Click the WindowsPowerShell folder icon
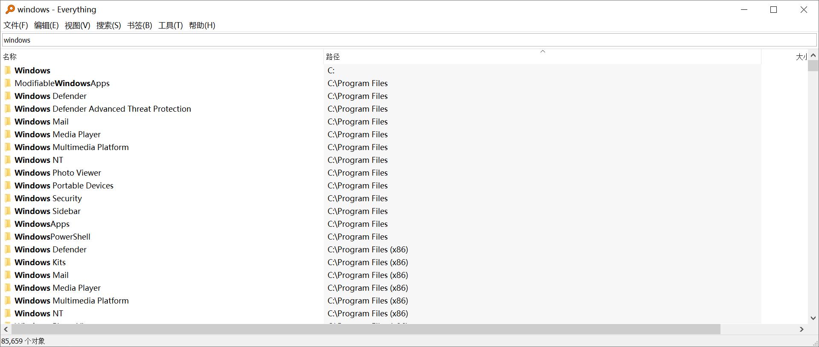The width and height of the screenshot is (819, 347). click(x=8, y=237)
